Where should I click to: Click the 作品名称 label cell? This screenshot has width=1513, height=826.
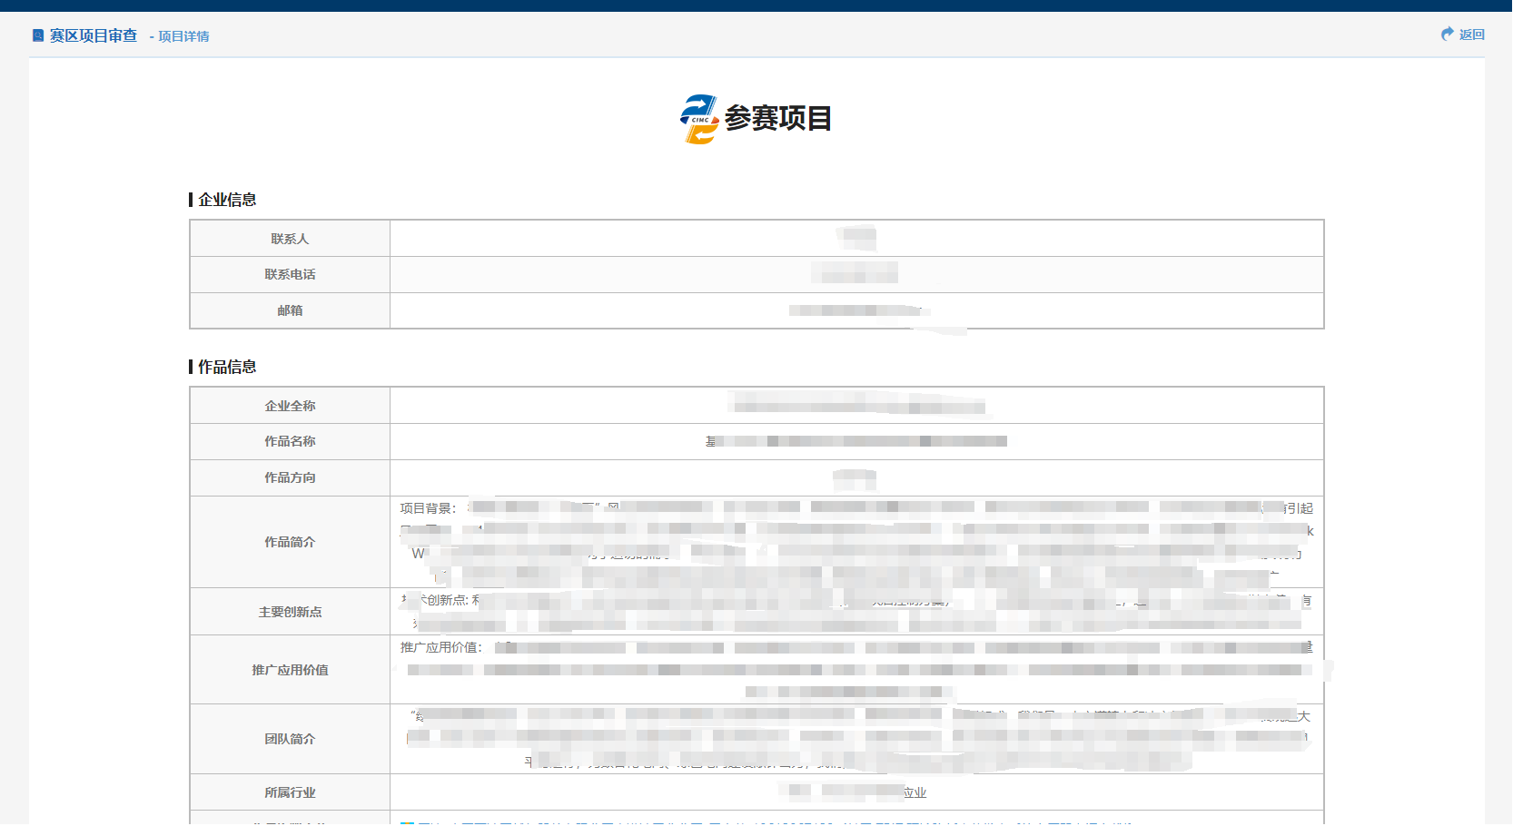coord(290,441)
